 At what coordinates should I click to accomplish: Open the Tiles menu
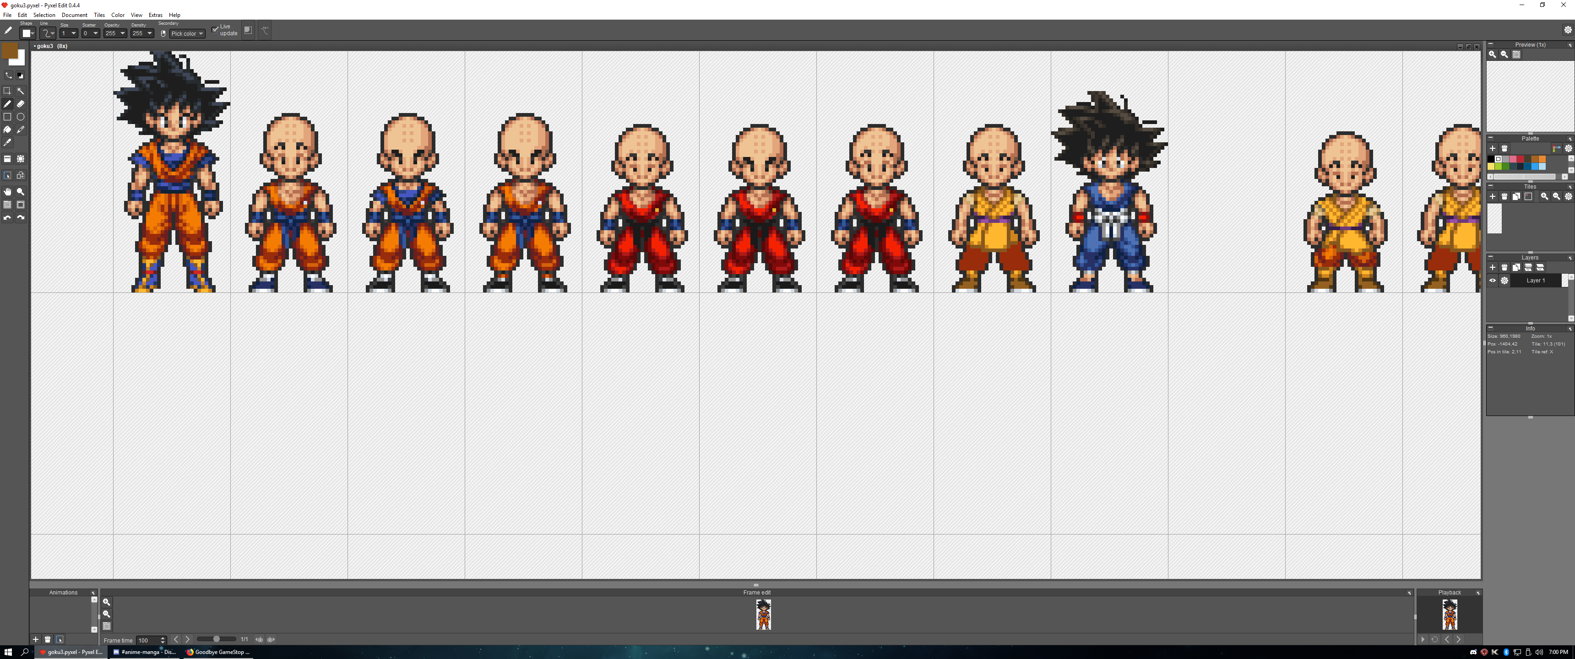[x=99, y=15]
